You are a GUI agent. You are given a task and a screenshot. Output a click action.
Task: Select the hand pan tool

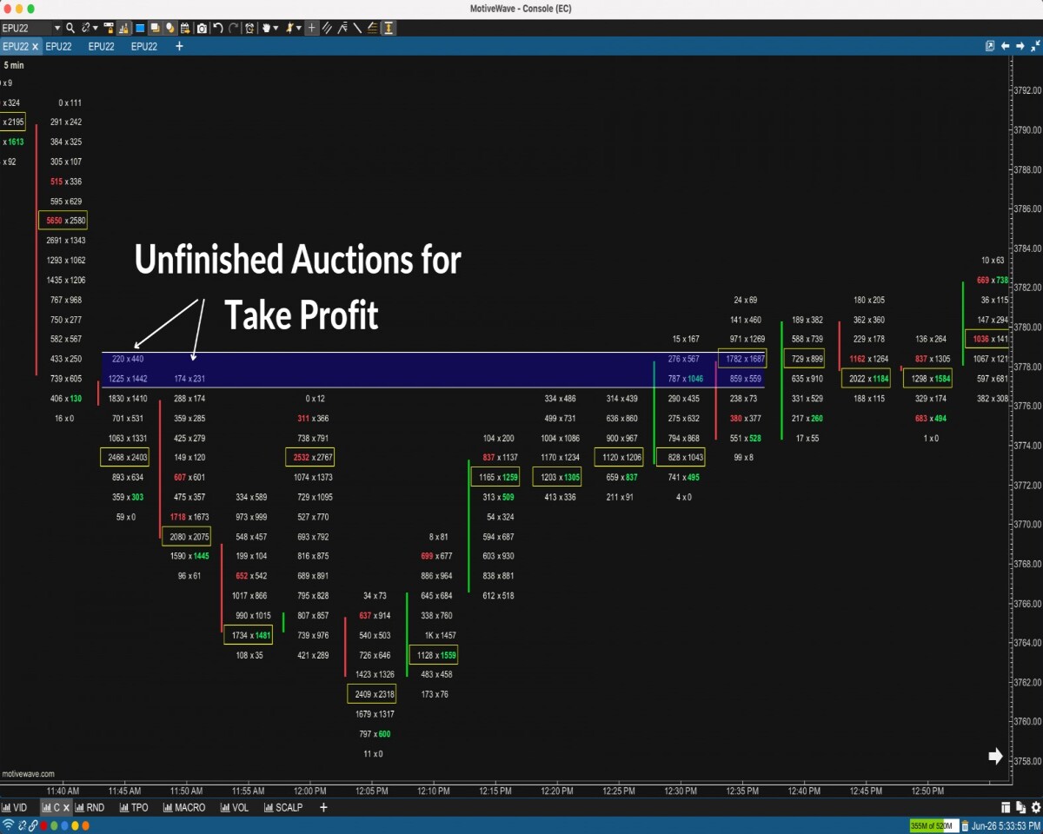point(266,29)
